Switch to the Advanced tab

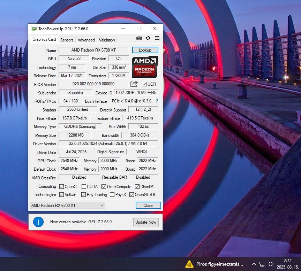86,40
